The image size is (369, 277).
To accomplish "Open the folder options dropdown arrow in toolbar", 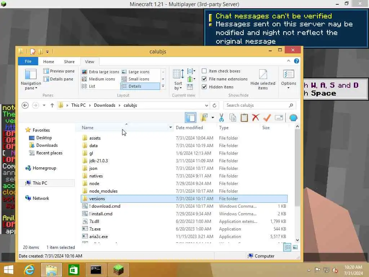I will click(x=213, y=118).
